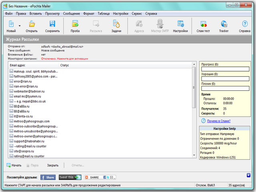The height and width of the screenshot is (192, 256).
Task: Click the Закрыть button
Action: [x=53, y=165]
